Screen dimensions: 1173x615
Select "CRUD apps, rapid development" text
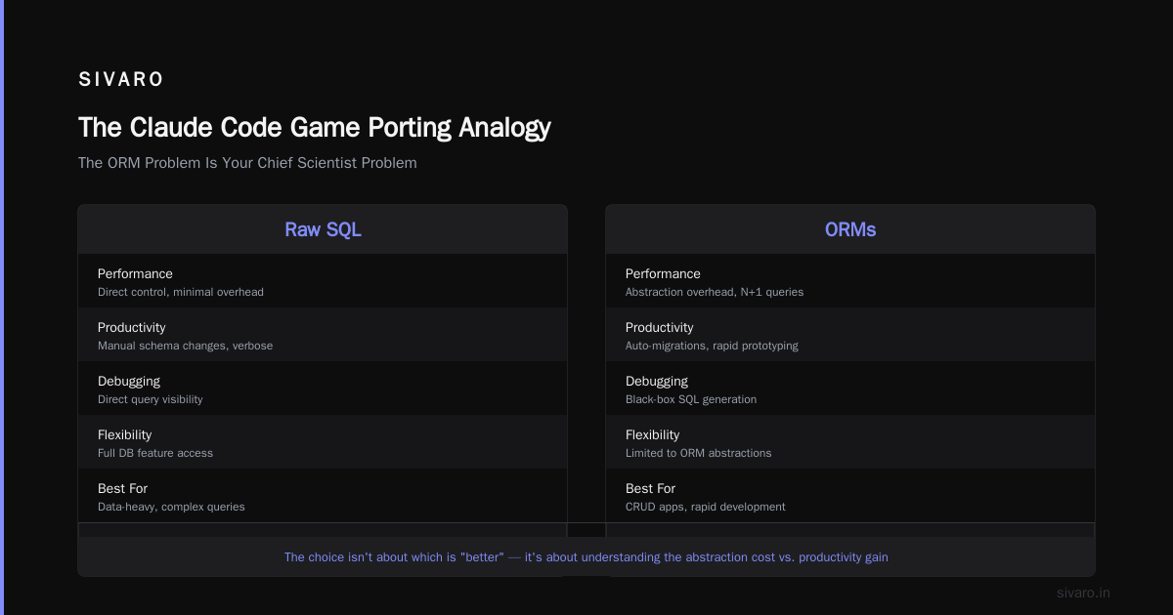705,507
